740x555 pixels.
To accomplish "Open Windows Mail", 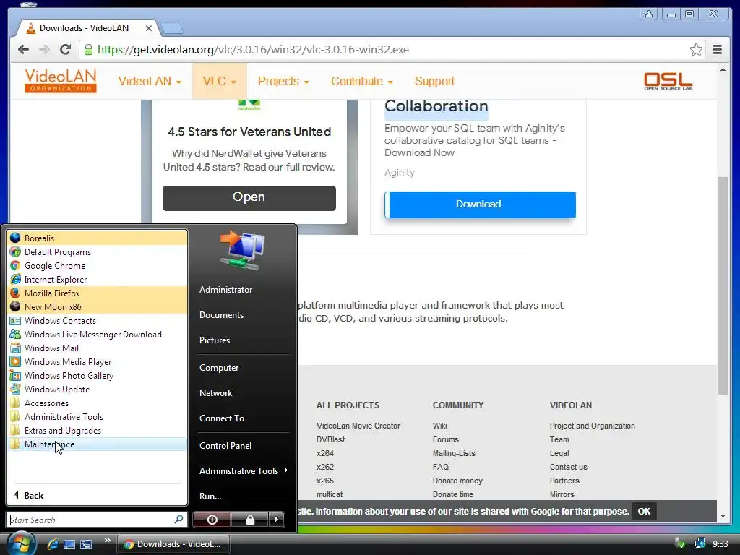I will 98,348.
